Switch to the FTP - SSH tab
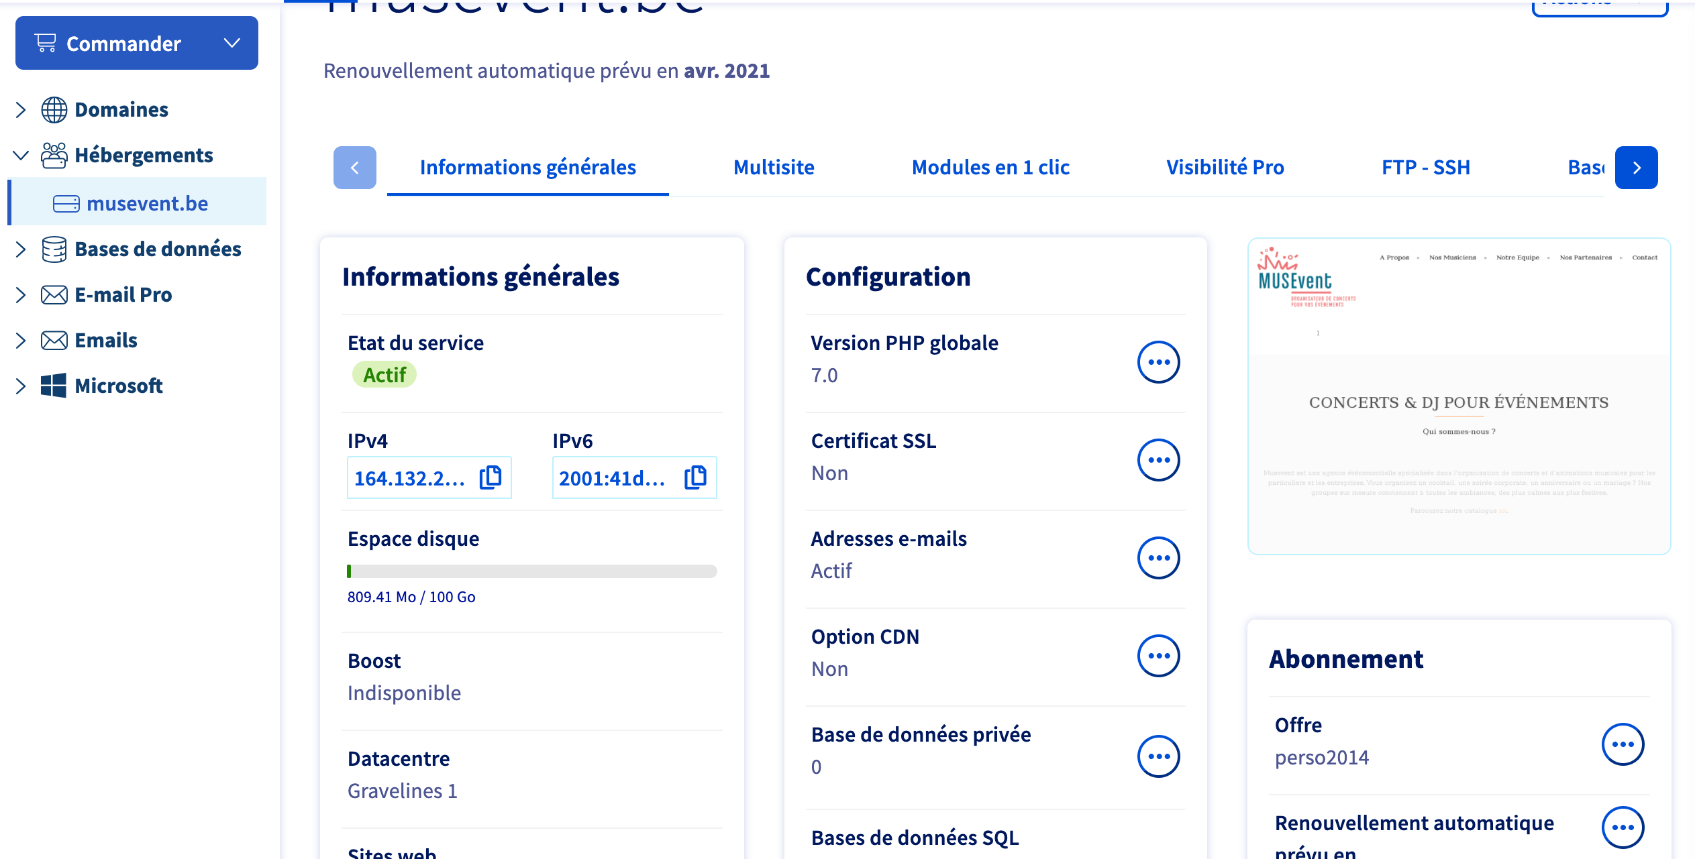Viewport: 1695px width, 859px height. 1425,168
